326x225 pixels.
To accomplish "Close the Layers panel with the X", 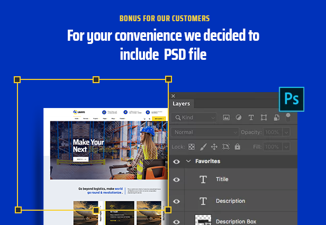I will pos(173,96).
